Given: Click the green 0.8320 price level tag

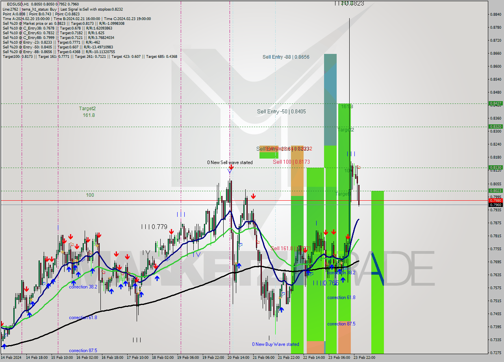Looking at the screenshot, I should [x=495, y=127].
